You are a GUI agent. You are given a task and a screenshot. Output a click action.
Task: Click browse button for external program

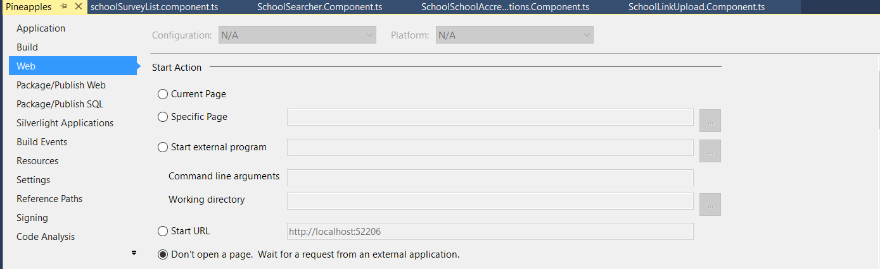click(710, 151)
